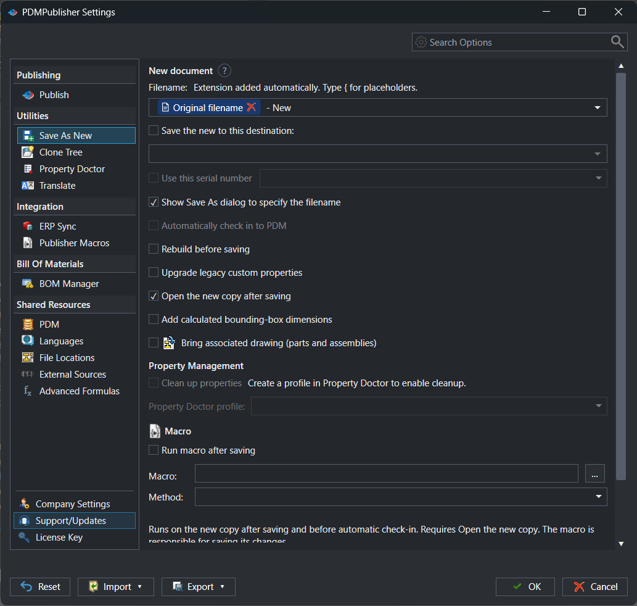The height and width of the screenshot is (606, 637).
Task: Click the Publisher Macros icon
Action: pyautogui.click(x=28, y=243)
